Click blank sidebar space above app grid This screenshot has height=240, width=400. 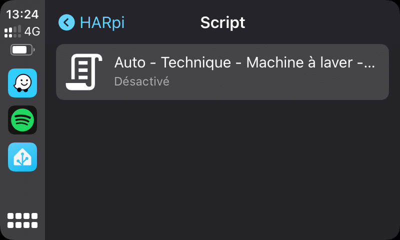pyautogui.click(x=22, y=191)
